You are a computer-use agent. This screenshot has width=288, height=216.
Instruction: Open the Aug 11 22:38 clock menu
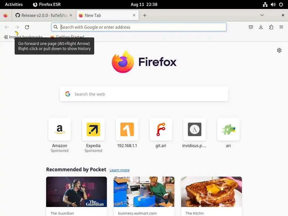point(144,4)
